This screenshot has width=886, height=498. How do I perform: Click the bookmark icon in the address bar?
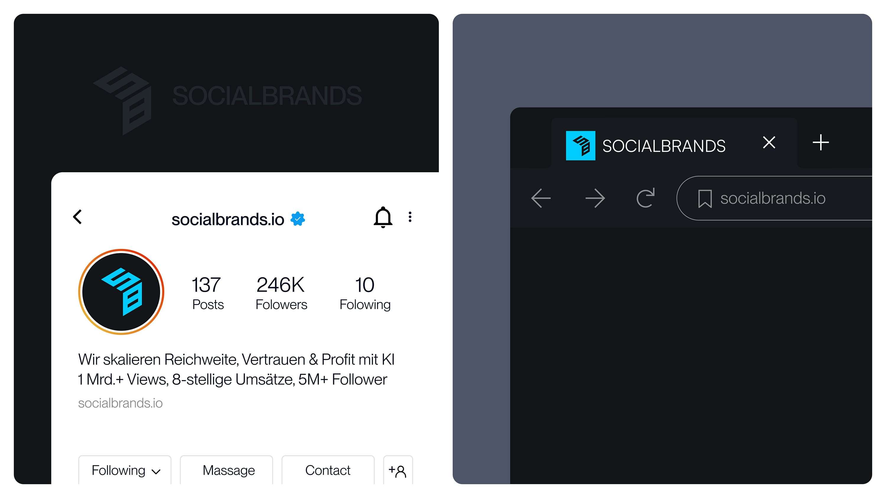pos(706,198)
